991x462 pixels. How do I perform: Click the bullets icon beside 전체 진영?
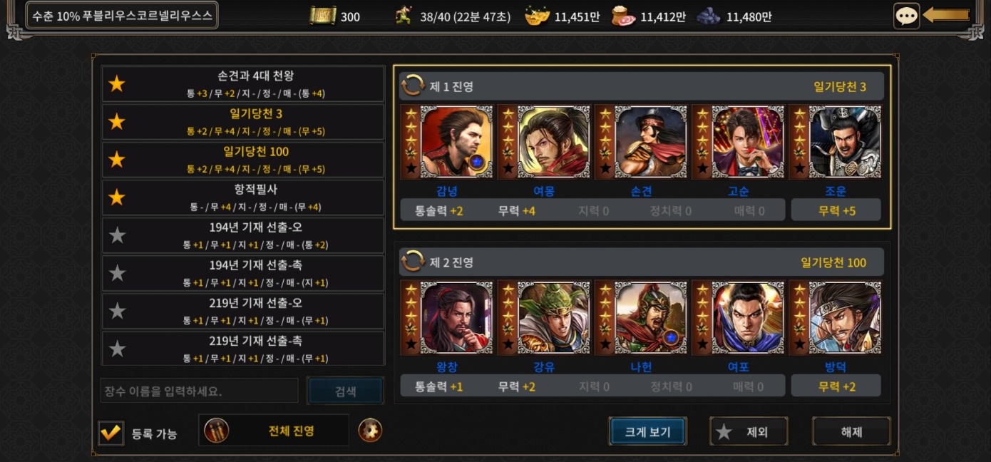click(x=217, y=431)
